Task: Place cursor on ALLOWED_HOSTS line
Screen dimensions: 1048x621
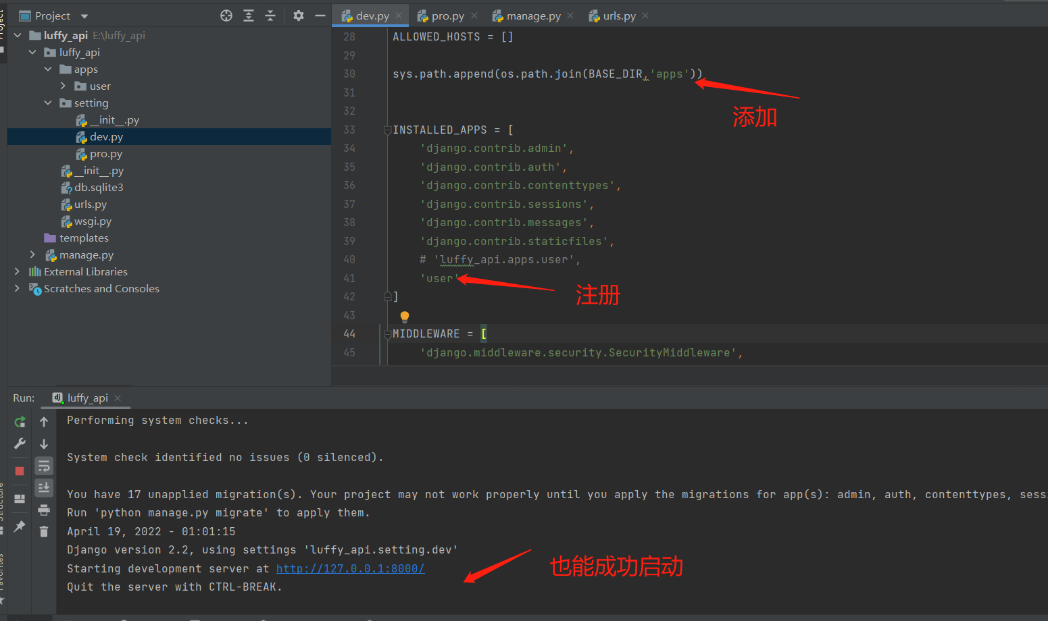Action: [x=453, y=37]
